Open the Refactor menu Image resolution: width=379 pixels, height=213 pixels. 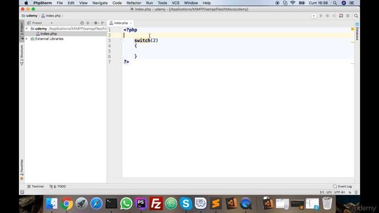click(x=134, y=3)
